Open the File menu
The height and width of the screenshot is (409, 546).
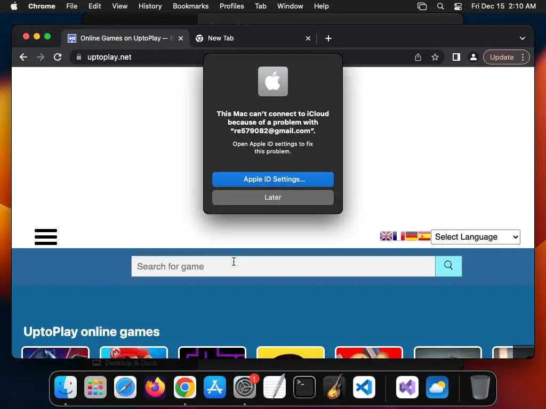tap(72, 6)
